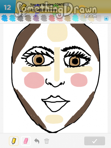This screenshot has height=148, width=111.
Task: Choose the selected cream color swatch
Action: [x=91, y=18]
